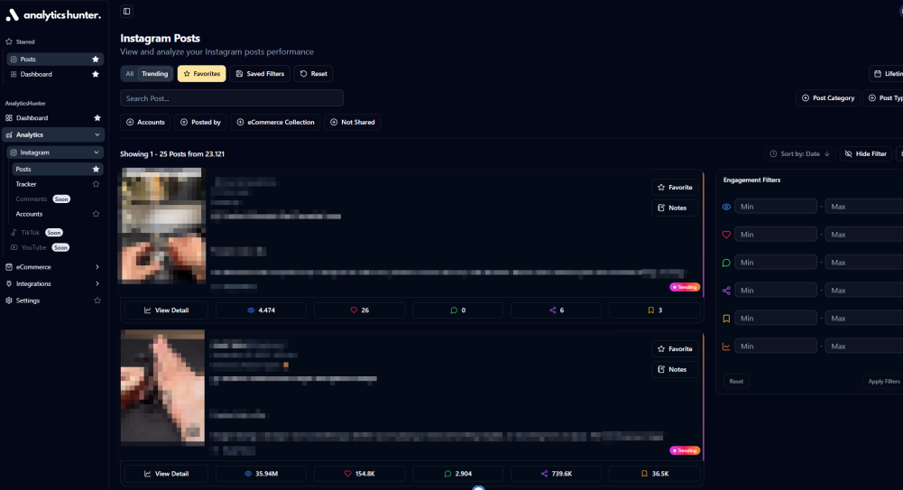Open the Post Category filter
The image size is (903, 490).
[827, 97]
